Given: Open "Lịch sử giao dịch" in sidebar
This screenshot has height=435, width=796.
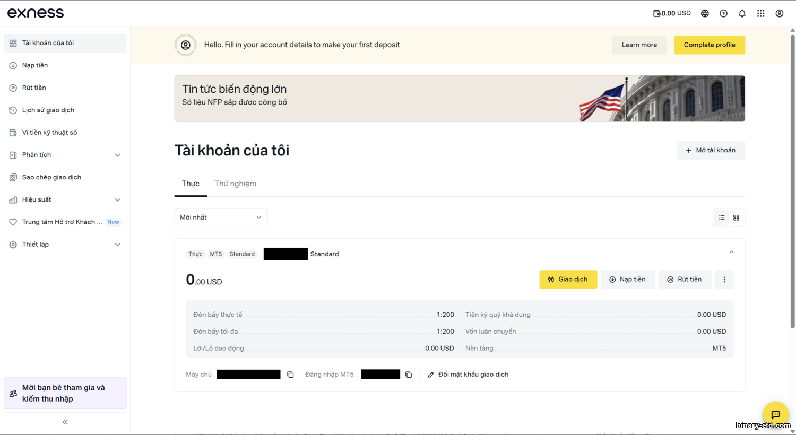Looking at the screenshot, I should [48, 110].
